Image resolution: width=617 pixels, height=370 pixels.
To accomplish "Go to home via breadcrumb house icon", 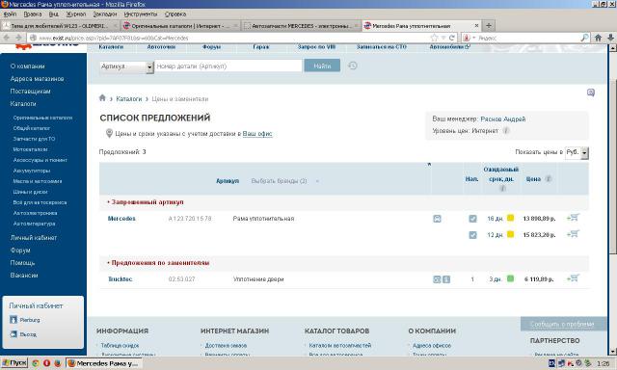I will click(102, 98).
